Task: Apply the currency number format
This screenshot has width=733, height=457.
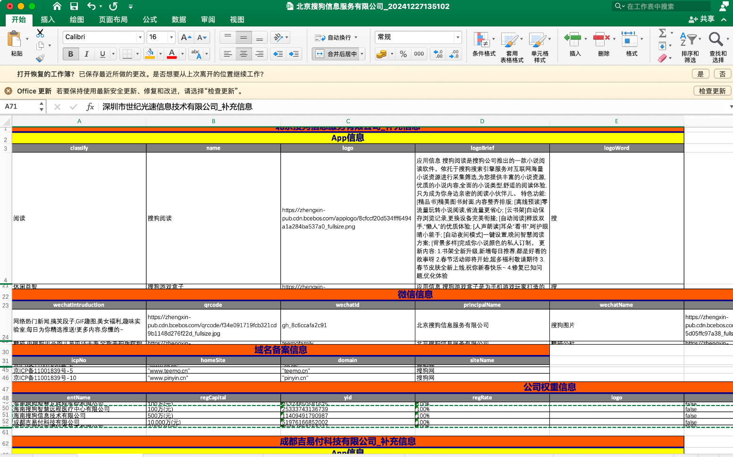Action: (381, 54)
